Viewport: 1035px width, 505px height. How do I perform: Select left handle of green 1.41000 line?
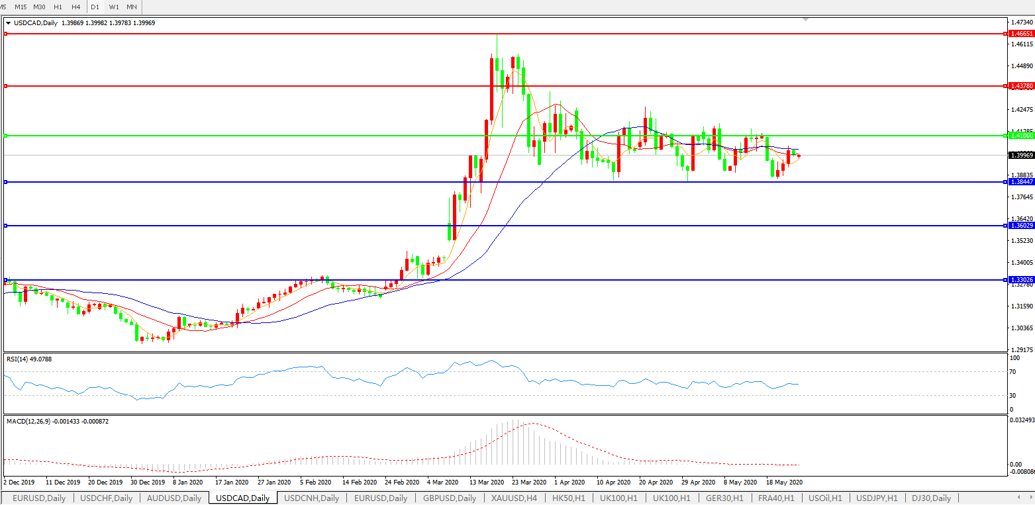[5, 136]
